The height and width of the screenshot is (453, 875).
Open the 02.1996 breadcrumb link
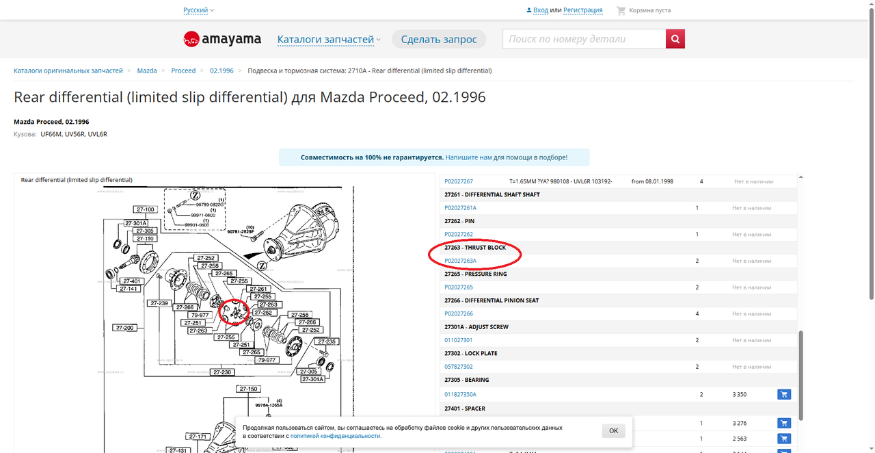pyautogui.click(x=221, y=70)
